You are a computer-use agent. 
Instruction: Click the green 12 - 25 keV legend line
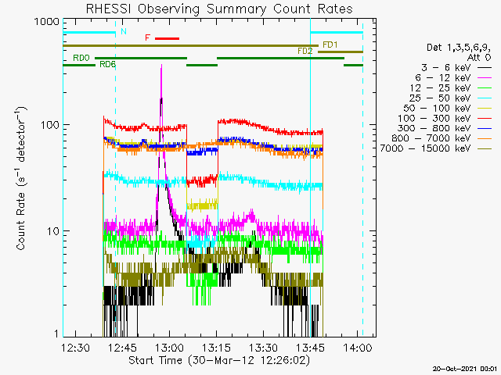pos(485,88)
